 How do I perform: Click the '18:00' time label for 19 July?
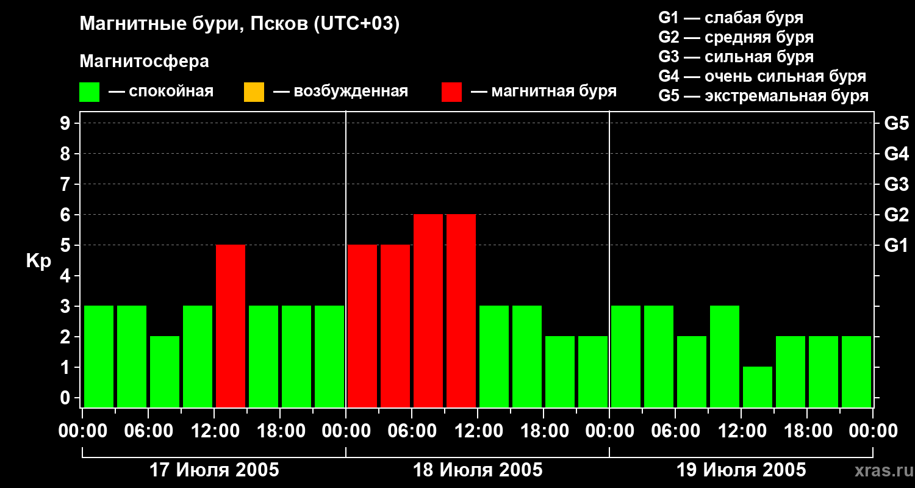tap(807, 431)
